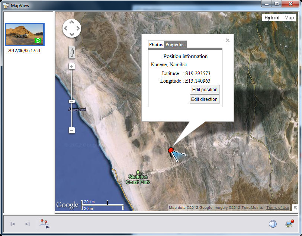Click the Skeleton Coast Park tree icon
Screen dimensions: 302x236
point(138,172)
